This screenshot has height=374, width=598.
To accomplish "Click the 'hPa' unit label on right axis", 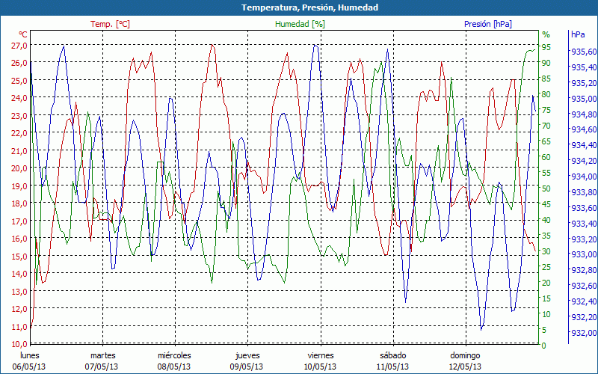I will click(x=578, y=34).
